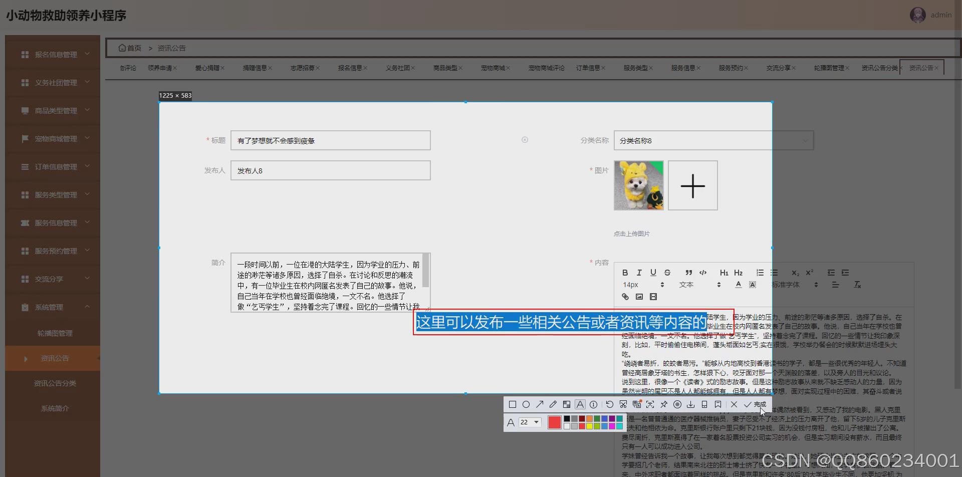
Task: Insert a video into the content editor
Action: 653,296
